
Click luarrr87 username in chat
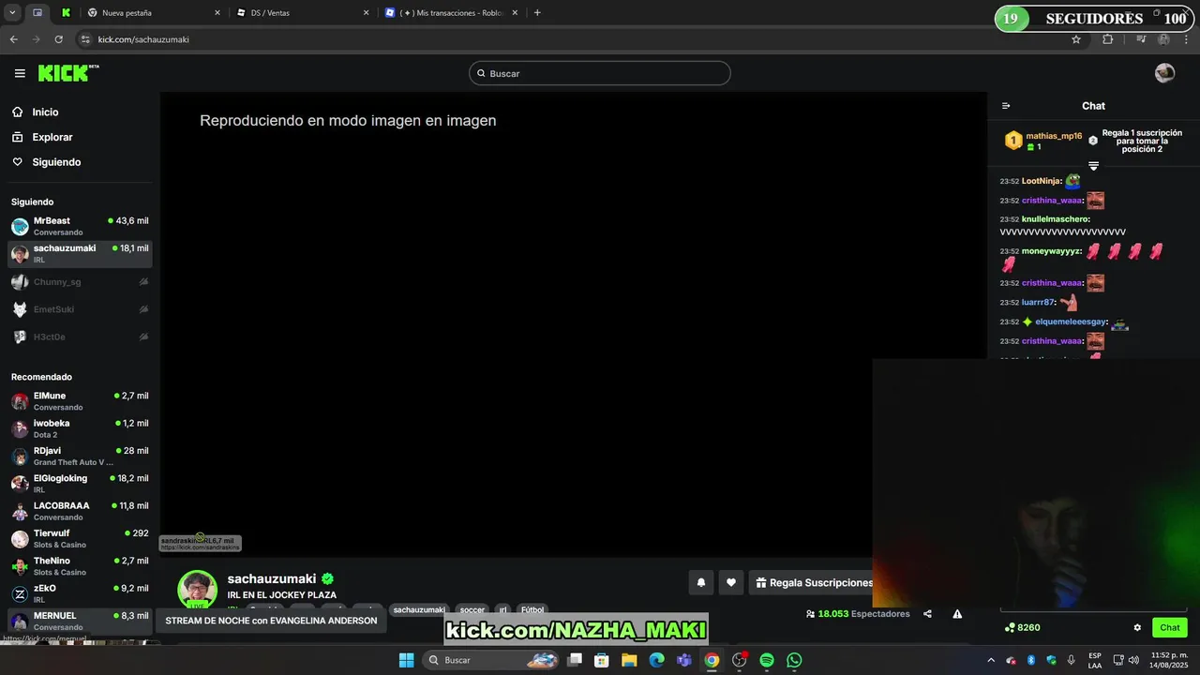click(1038, 303)
